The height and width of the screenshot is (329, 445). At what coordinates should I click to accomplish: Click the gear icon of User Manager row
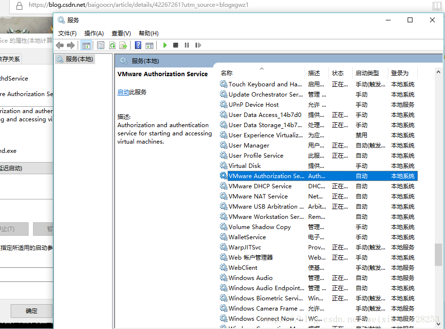click(x=224, y=145)
